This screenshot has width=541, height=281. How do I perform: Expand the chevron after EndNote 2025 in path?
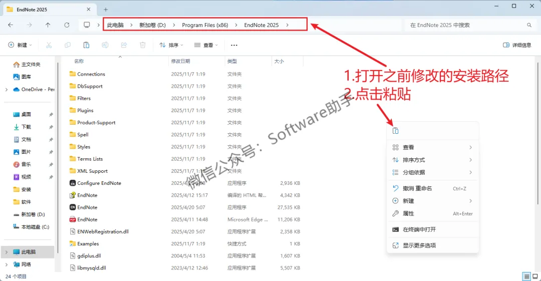287,25
